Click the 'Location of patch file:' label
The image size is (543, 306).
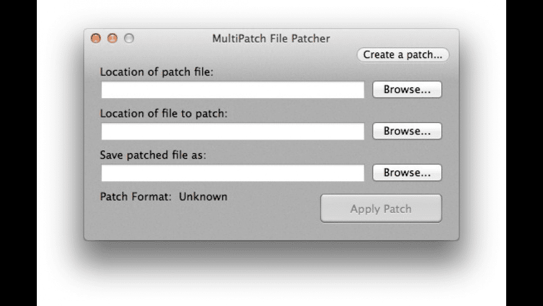coord(157,72)
